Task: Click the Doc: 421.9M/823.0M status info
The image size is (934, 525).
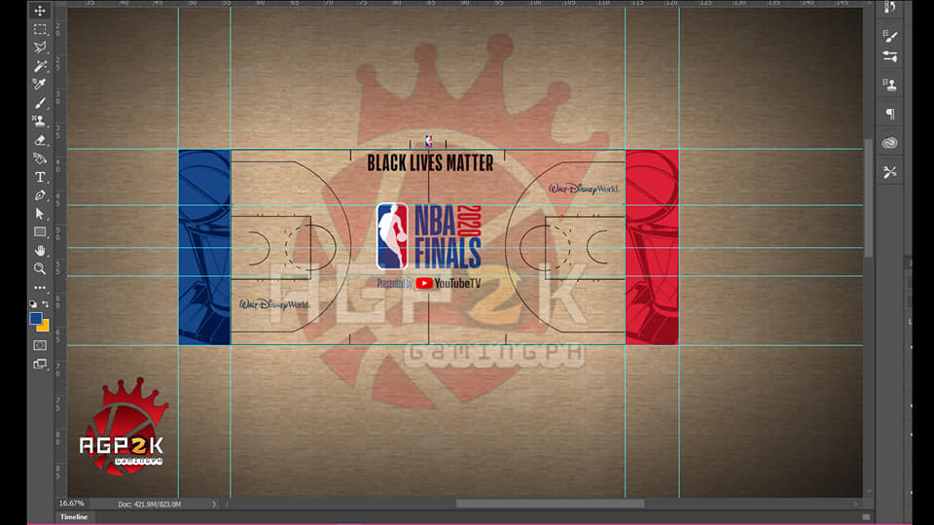Action: (x=149, y=505)
